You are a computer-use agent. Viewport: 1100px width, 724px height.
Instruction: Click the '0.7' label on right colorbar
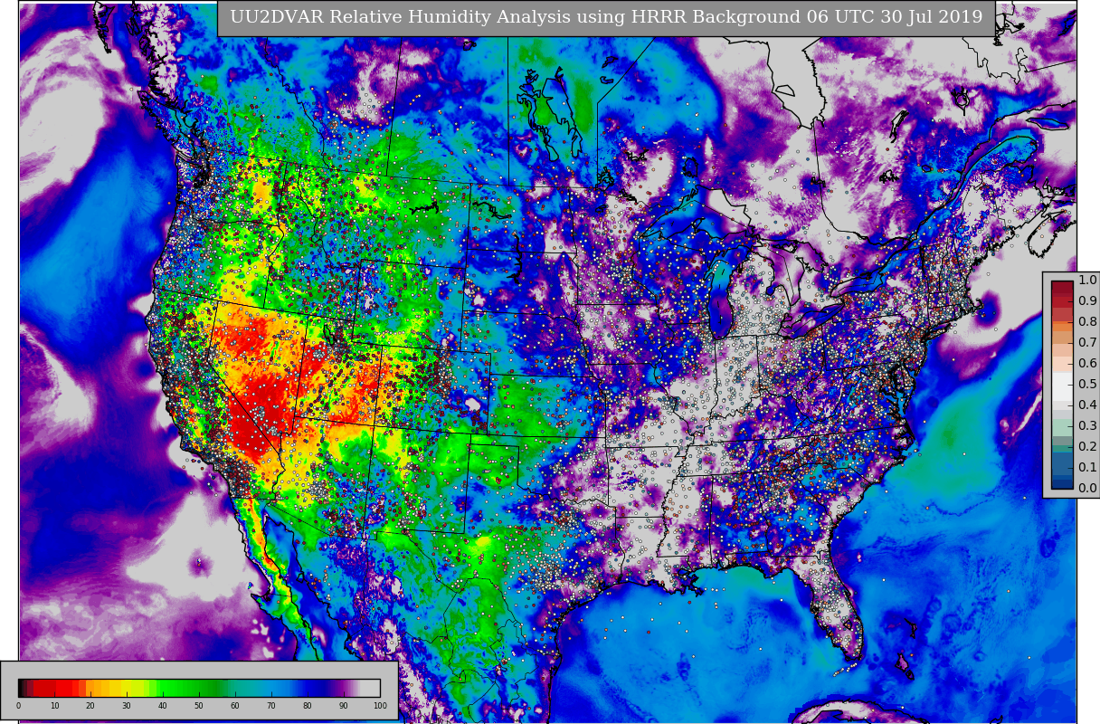[1087, 343]
